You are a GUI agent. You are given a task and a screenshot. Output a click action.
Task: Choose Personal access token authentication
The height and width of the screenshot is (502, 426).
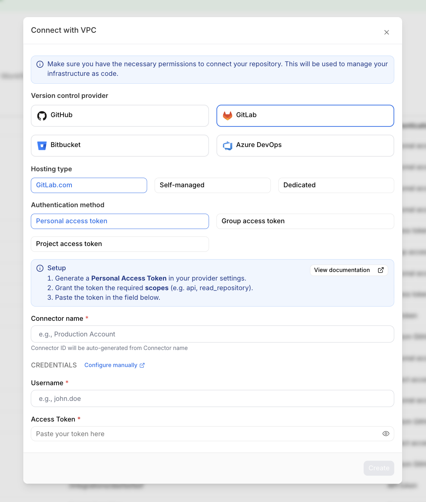pyautogui.click(x=120, y=221)
